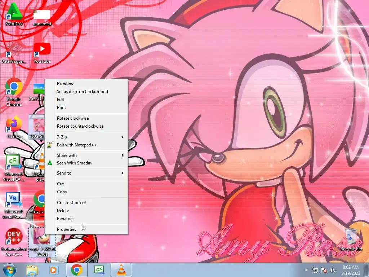Choose Create shortcut
369x277 pixels.
[86, 203]
